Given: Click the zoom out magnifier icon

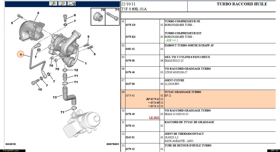Looking at the screenshot, I should pyautogui.click(x=62, y=4).
